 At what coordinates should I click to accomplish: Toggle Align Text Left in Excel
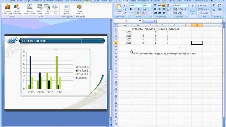pos(155,9)
